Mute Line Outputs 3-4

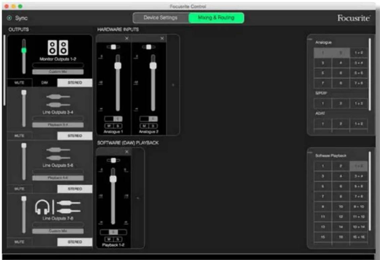click(x=19, y=136)
